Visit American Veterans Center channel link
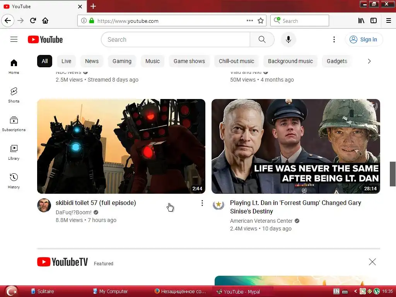Screen dimensions: 396x297 tap(261, 221)
